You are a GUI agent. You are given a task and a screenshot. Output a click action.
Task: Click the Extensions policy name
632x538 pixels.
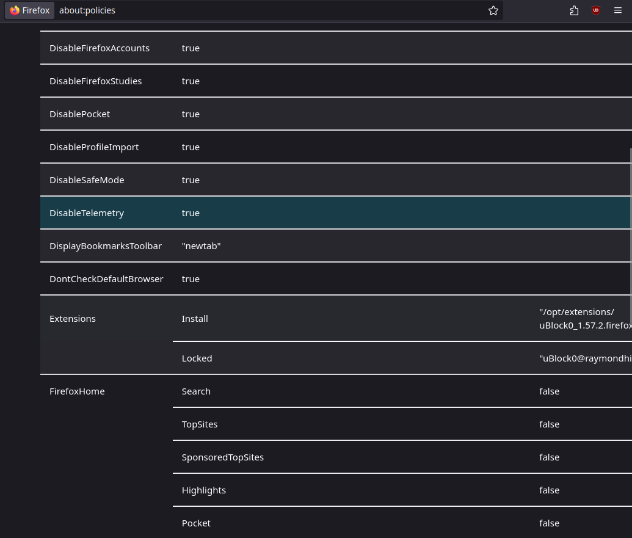tap(73, 319)
